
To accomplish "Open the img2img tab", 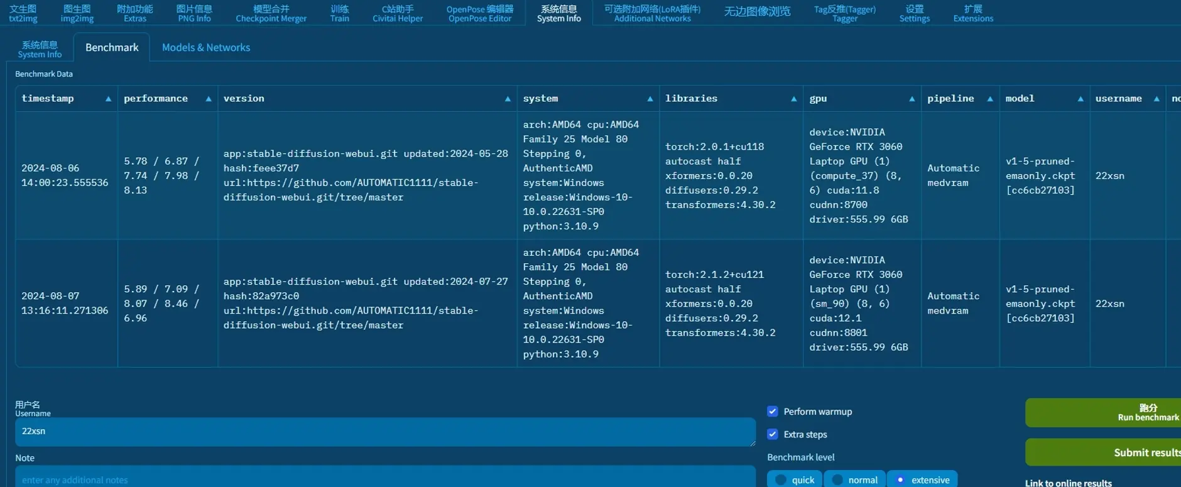I will click(77, 13).
